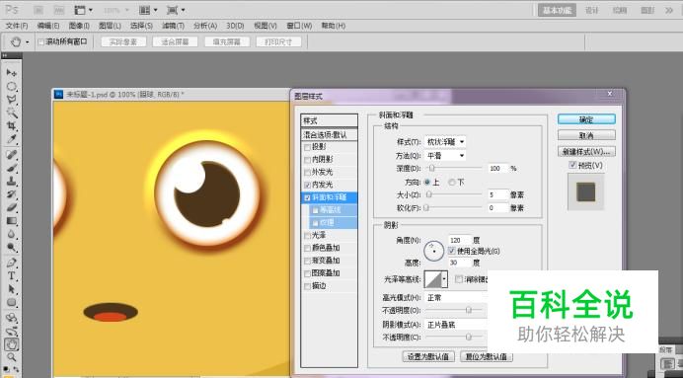Open the 文件(F) menu
683x378 pixels.
click(17, 26)
